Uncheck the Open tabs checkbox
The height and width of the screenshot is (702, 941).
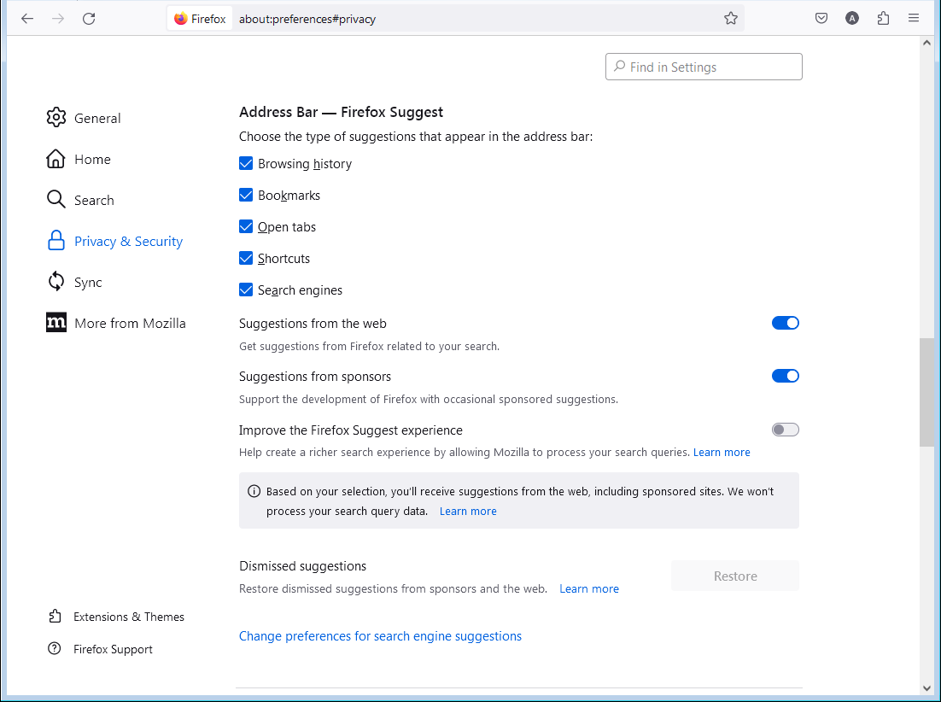click(x=245, y=226)
